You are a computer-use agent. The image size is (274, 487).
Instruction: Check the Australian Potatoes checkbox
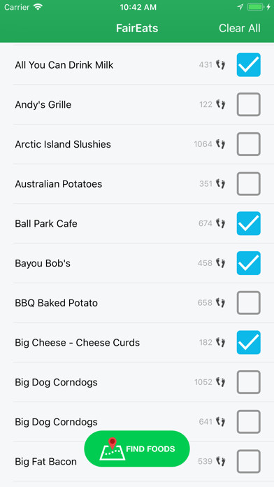tap(249, 184)
